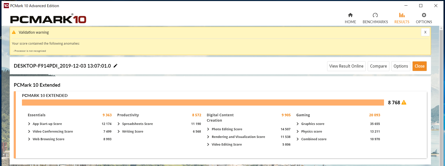The height and width of the screenshot is (166, 445).
Task: Maximize the PCMark 10 window
Action: pyautogui.click(x=421, y=6)
